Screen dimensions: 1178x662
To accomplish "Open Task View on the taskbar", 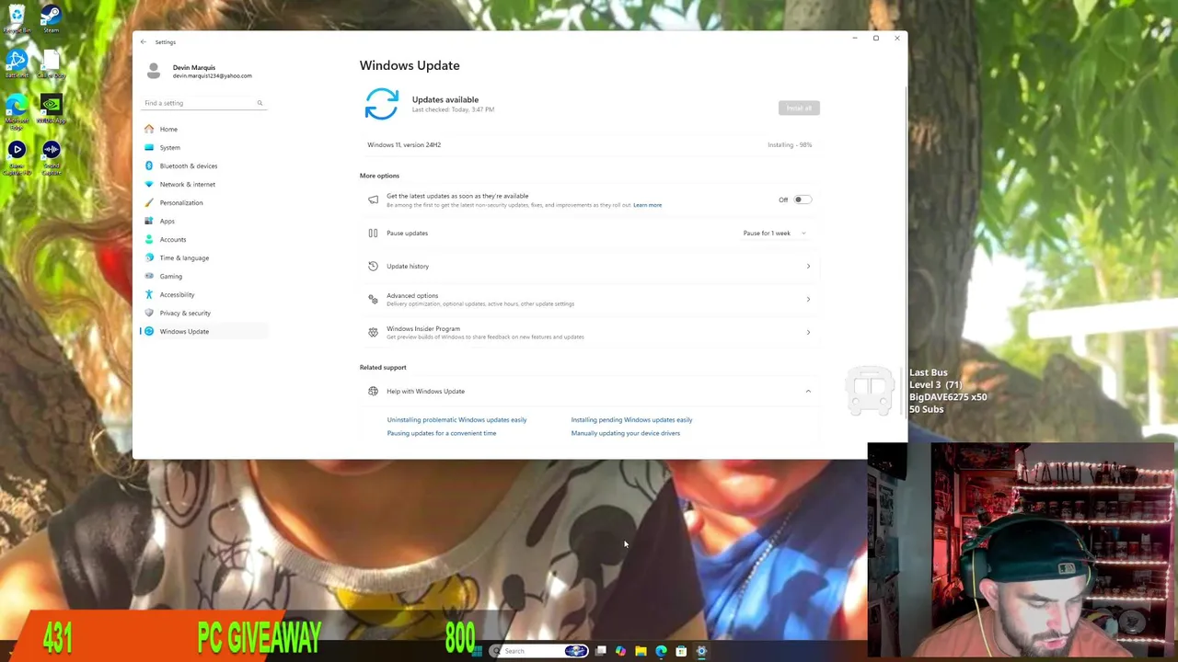I will click(600, 651).
